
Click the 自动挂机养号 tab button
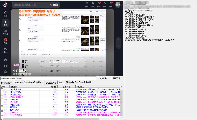tap(51, 82)
